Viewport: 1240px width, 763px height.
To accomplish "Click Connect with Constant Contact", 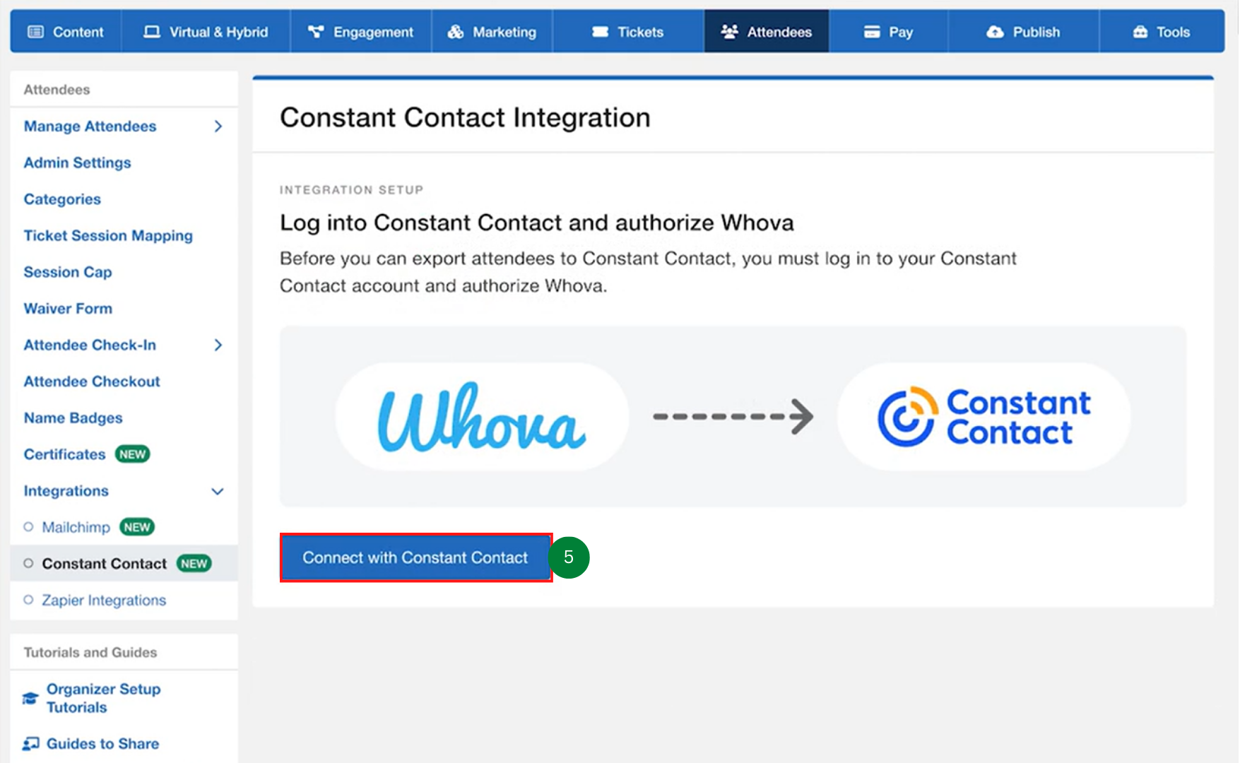I will pyautogui.click(x=415, y=557).
